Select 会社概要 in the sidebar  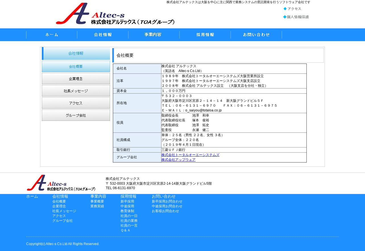tap(76, 66)
